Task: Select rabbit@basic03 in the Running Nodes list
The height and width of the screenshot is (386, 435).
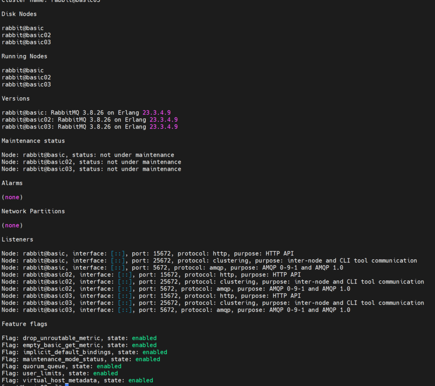Action: [x=26, y=85]
